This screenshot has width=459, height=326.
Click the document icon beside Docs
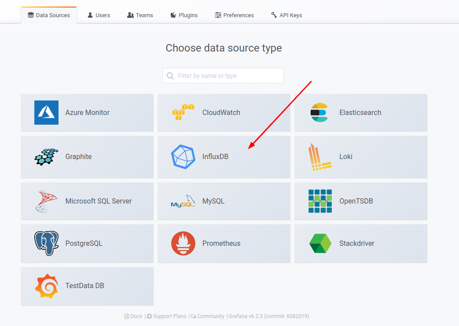(x=127, y=316)
